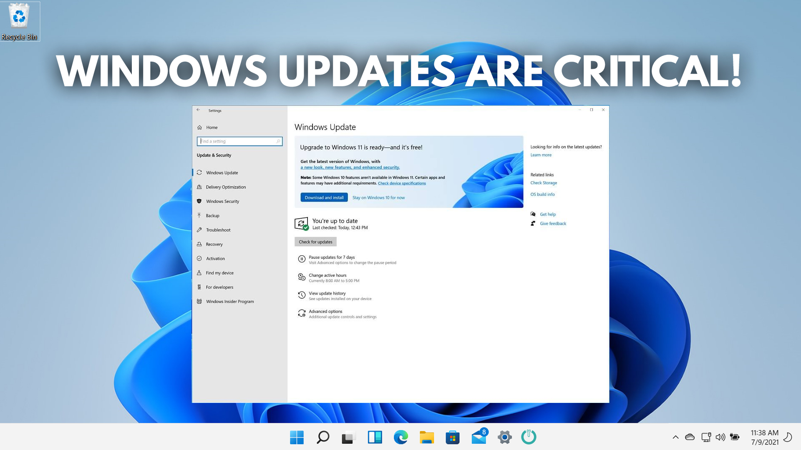Show hidden system tray icons chevron
The image size is (801, 450).
[675, 437]
